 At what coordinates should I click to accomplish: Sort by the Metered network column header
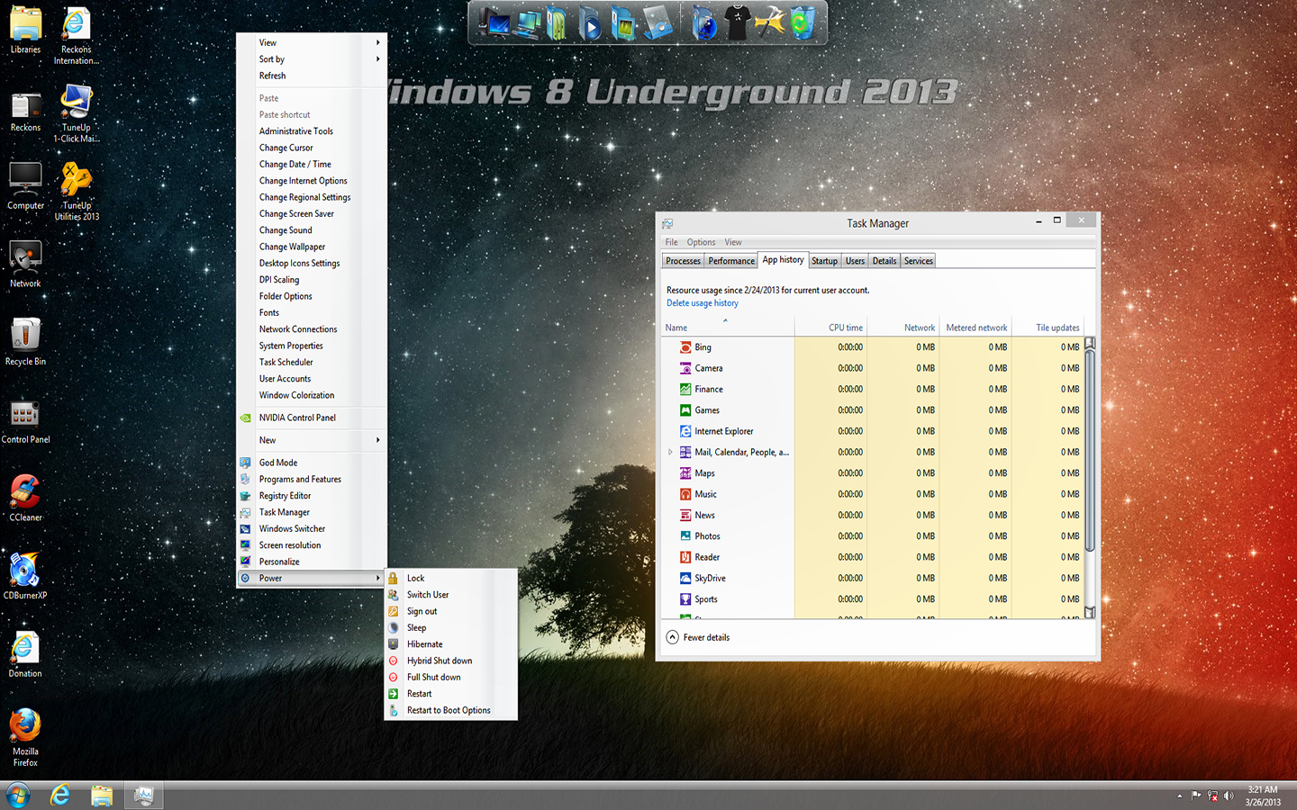(x=975, y=328)
